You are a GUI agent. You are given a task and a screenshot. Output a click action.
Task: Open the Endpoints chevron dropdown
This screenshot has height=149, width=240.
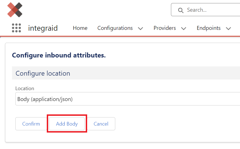click(228, 28)
